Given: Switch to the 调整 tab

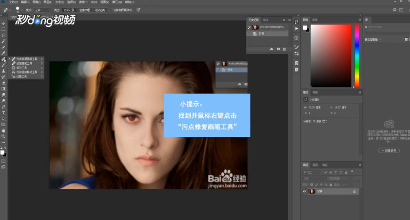Looking at the screenshot, I should pyautogui.click(x=315, y=92).
